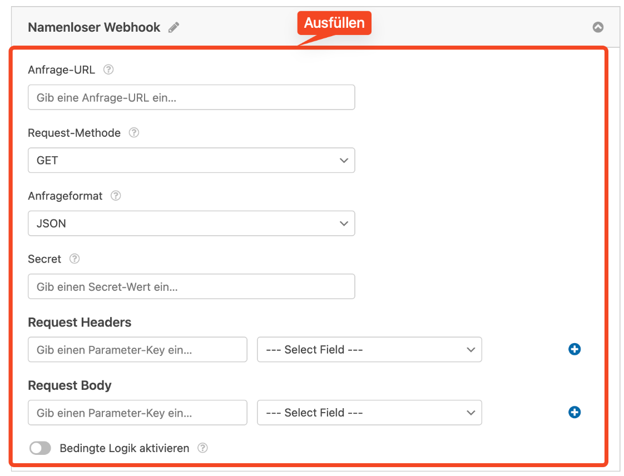
Task: Click Request Body parameter key field
Action: 137,413
